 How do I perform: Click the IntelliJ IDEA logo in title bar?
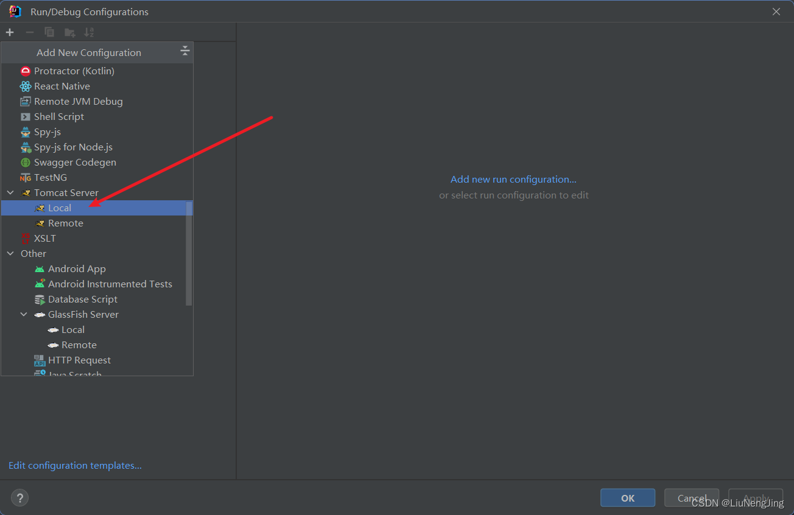coord(15,11)
